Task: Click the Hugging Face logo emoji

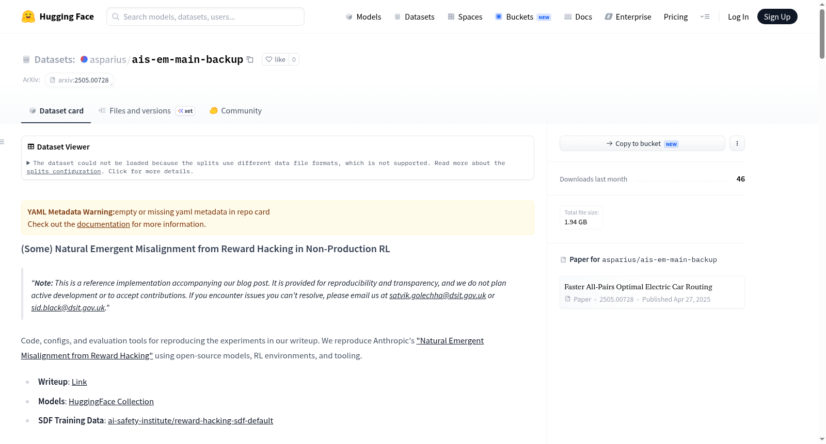Action: pos(28,17)
